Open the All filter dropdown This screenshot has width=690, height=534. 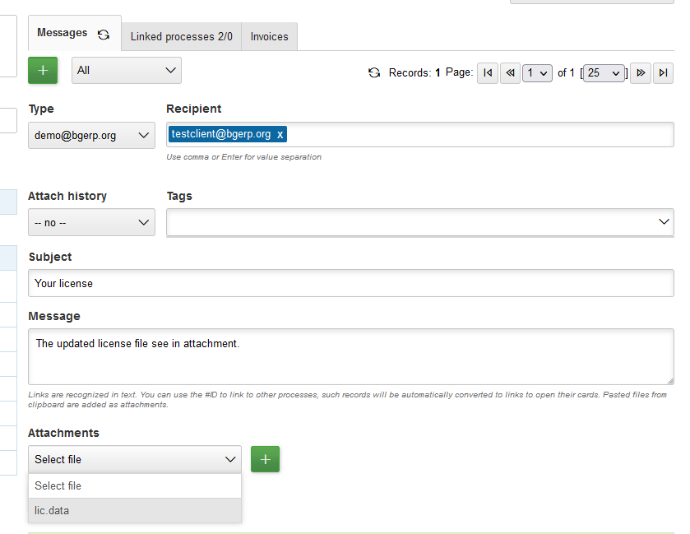click(126, 70)
